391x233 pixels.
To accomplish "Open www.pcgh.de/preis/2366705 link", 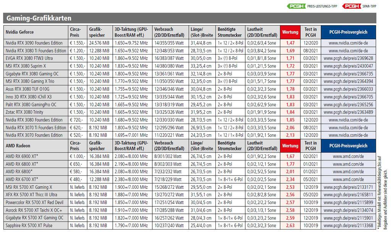I will (x=348, y=97).
